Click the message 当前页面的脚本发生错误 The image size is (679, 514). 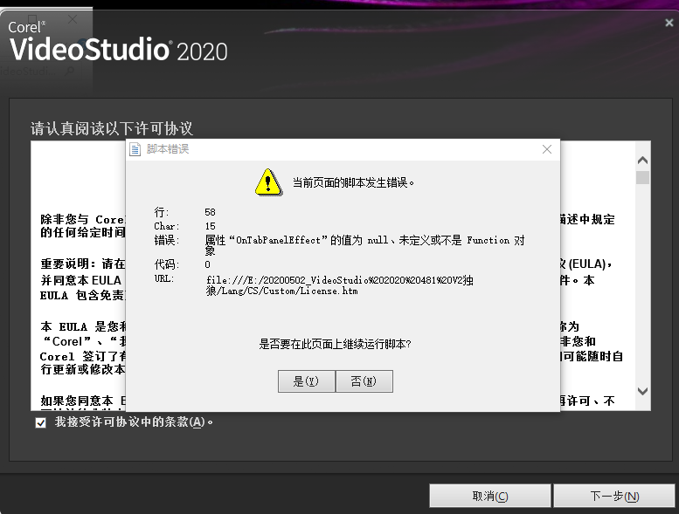[x=353, y=183]
